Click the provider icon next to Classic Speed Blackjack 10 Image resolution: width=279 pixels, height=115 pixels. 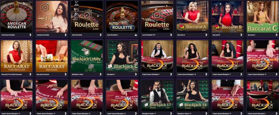tap(206, 74)
